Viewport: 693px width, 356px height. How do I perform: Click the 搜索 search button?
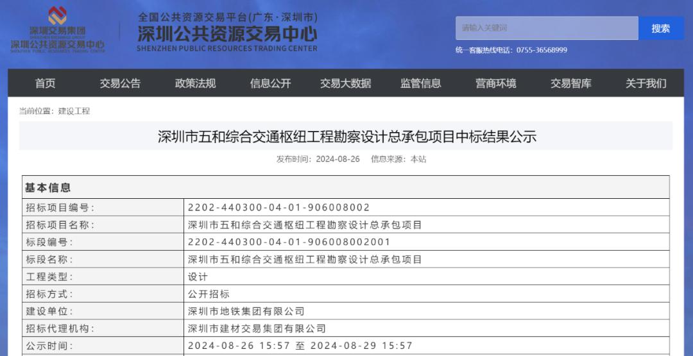pos(661,28)
